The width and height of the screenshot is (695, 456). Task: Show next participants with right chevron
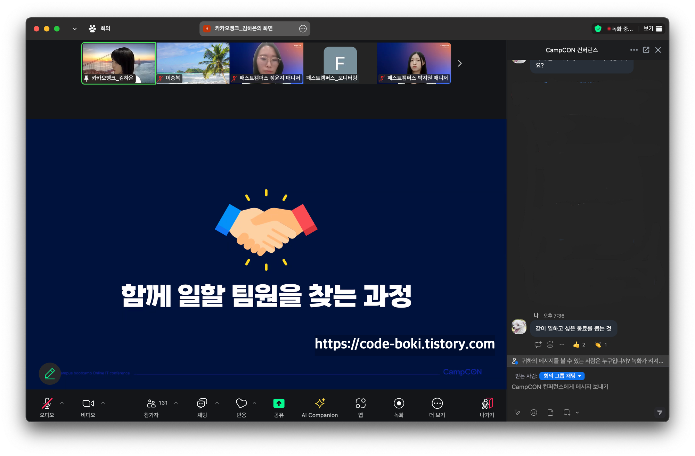coord(460,64)
